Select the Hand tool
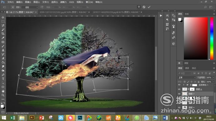This screenshot has height=121, width=216. 3,91
